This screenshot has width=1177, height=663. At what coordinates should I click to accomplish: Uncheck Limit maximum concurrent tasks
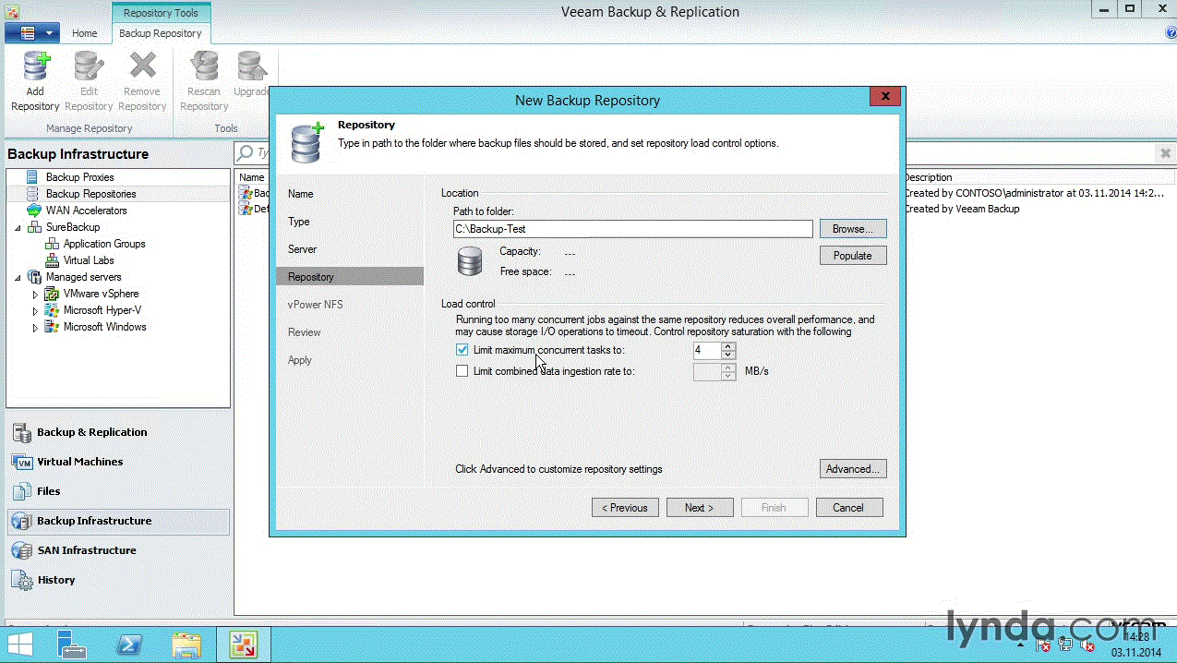[462, 351]
